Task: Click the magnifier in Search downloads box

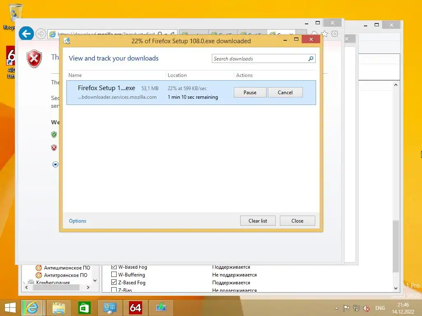Action: coord(311,58)
